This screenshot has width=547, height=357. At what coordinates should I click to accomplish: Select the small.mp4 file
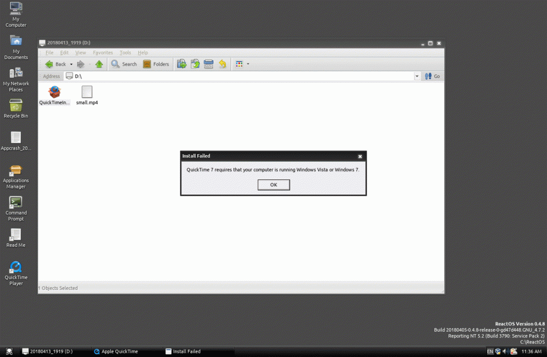(x=87, y=95)
